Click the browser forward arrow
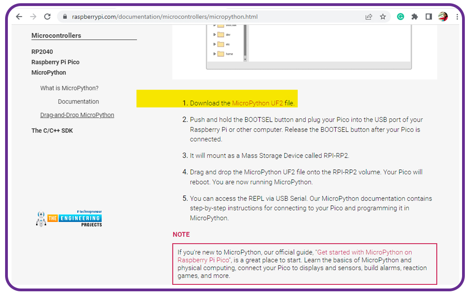The image size is (469, 295). (33, 17)
